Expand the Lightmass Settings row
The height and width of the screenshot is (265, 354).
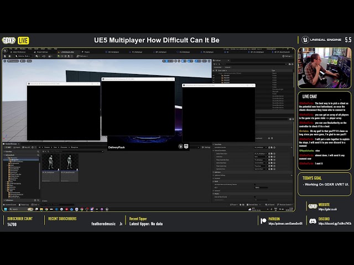point(214,176)
